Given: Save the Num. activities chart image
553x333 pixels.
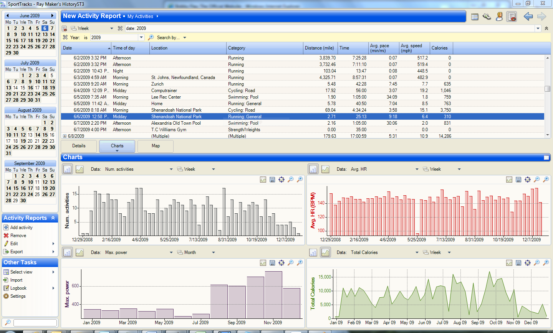Looking at the screenshot, I should coord(272,180).
